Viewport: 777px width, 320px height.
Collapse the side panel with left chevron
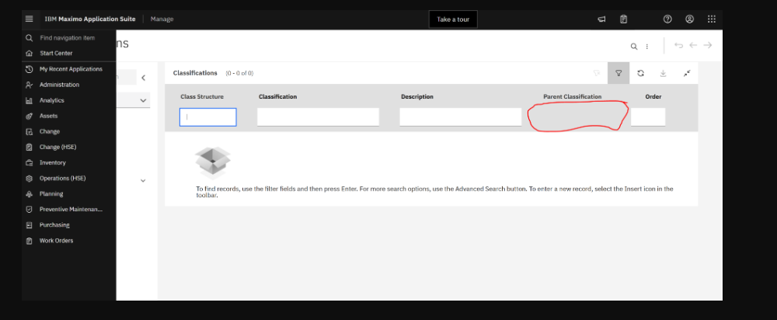click(144, 77)
